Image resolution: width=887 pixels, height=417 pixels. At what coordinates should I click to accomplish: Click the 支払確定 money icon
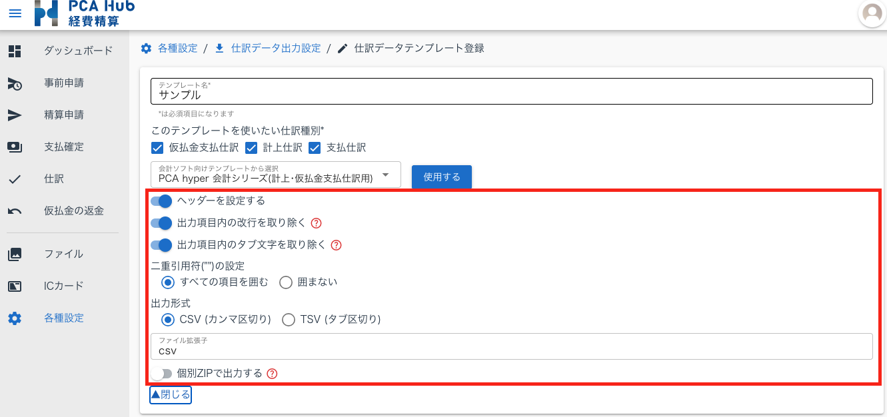click(x=15, y=147)
